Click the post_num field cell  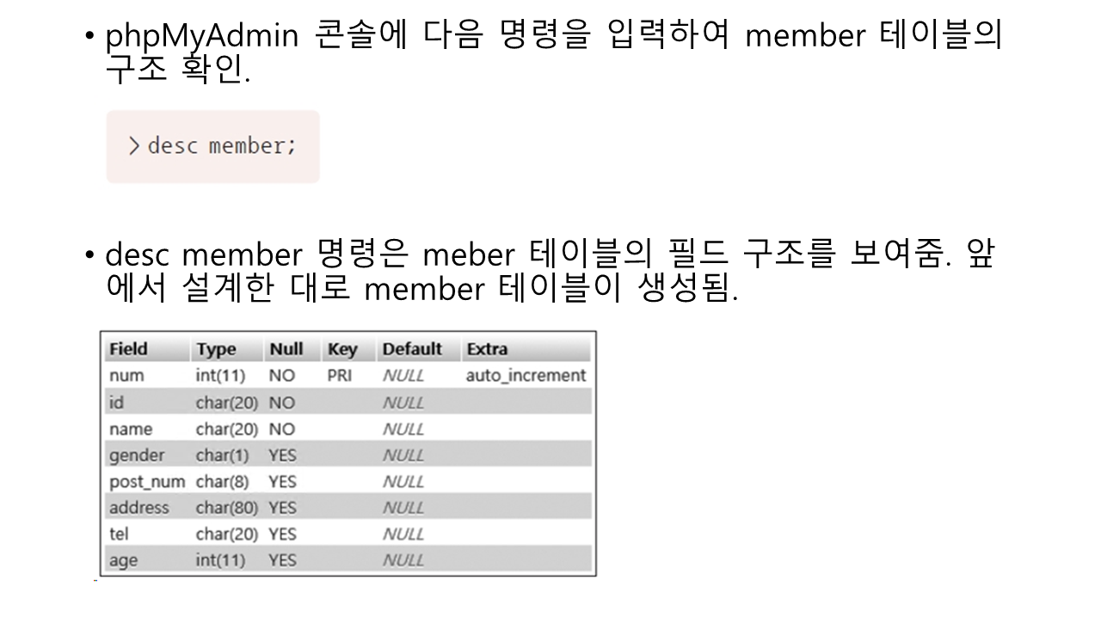147,481
